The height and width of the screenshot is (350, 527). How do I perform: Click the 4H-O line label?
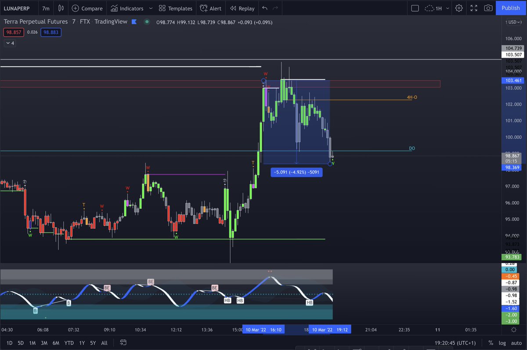click(412, 97)
